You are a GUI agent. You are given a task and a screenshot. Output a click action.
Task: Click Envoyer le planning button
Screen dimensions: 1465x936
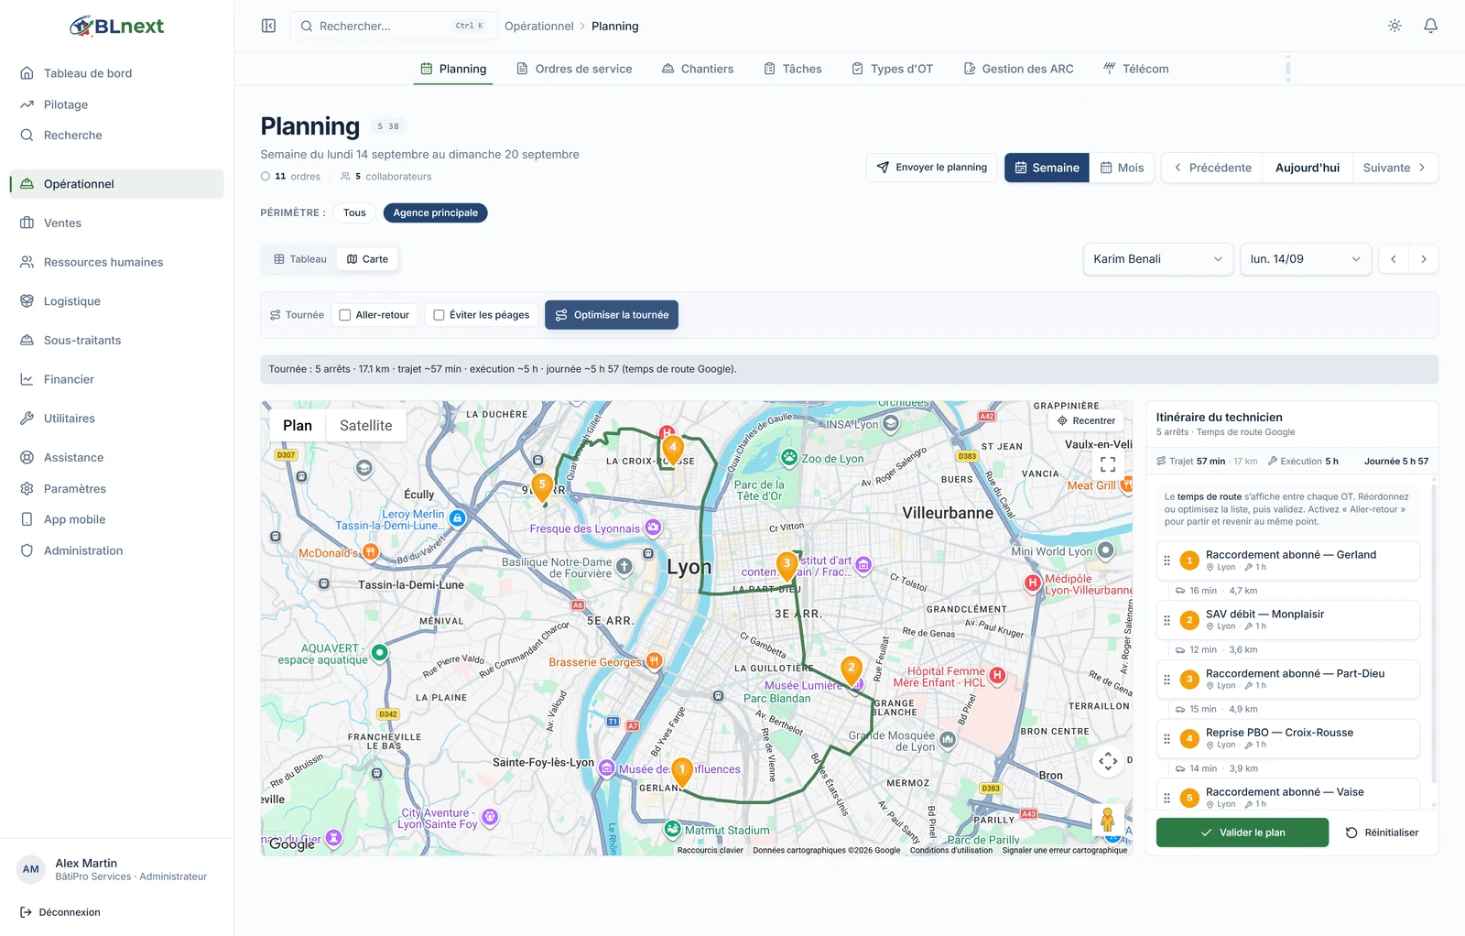pos(931,168)
